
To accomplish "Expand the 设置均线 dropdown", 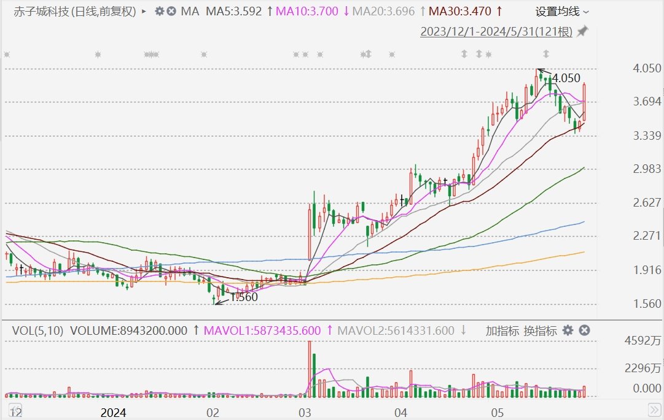I will pyautogui.click(x=562, y=11).
